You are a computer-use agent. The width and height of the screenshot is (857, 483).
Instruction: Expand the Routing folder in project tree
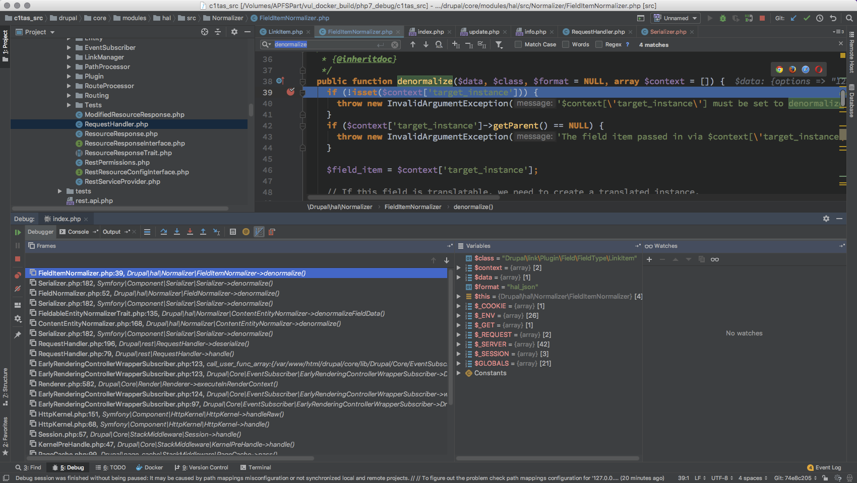pos(69,96)
